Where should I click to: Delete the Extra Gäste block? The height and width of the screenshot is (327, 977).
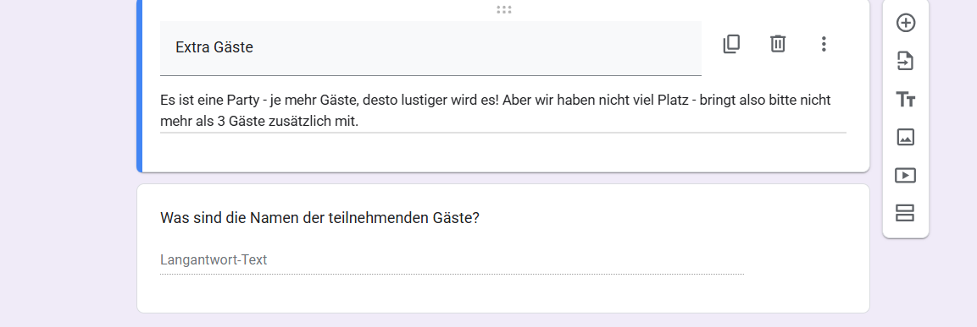coord(778,44)
